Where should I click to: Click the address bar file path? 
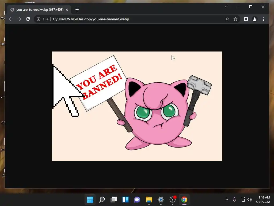point(91,19)
